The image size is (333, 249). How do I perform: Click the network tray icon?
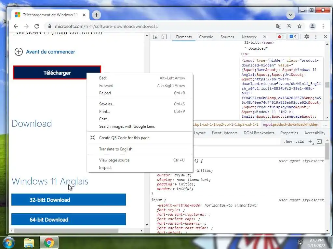300,243
